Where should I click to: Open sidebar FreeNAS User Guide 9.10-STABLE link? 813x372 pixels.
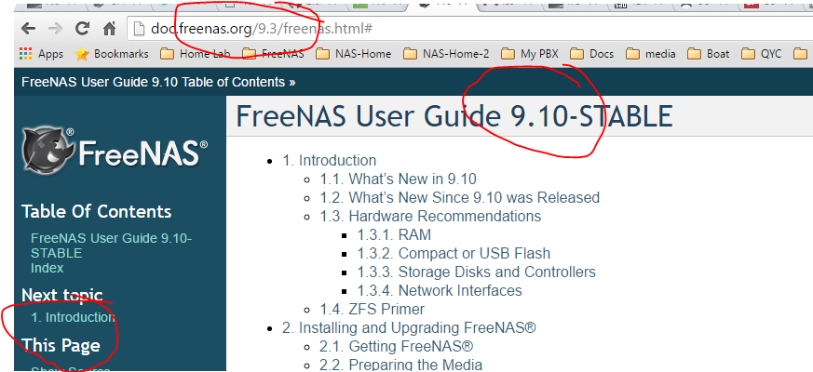[x=111, y=246]
